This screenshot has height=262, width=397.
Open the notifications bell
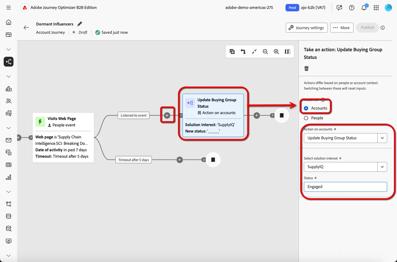(x=364, y=8)
